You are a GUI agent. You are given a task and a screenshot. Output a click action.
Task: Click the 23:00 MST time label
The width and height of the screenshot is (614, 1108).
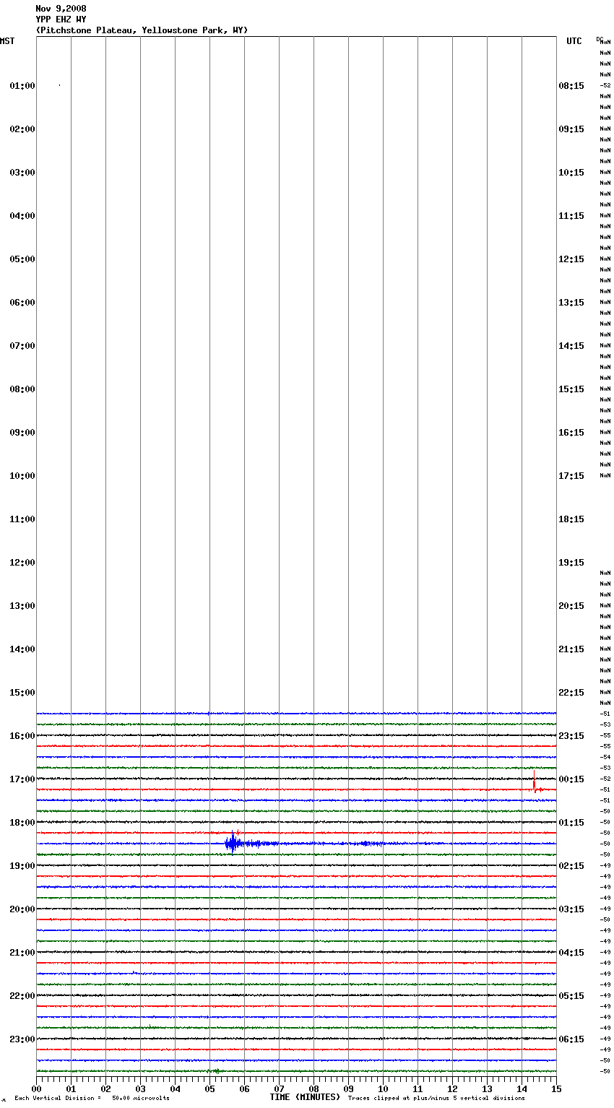pos(22,1039)
